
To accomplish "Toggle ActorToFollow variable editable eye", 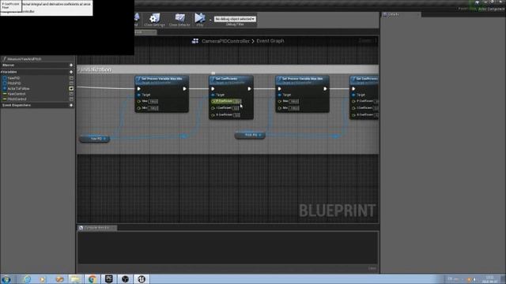I will pos(71,88).
